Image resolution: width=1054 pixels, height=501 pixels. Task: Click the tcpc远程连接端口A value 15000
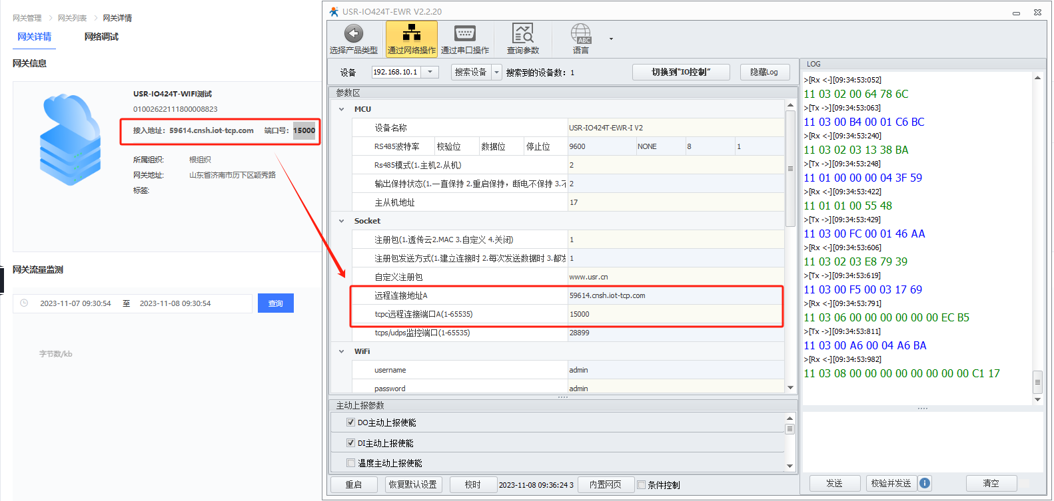pos(676,314)
